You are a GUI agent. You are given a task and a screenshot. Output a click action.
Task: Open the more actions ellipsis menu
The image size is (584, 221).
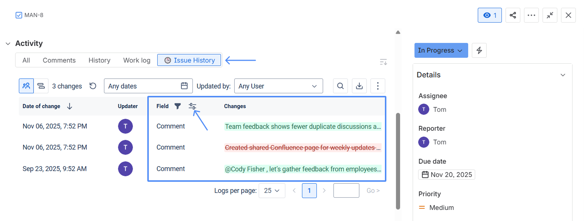[531, 15]
